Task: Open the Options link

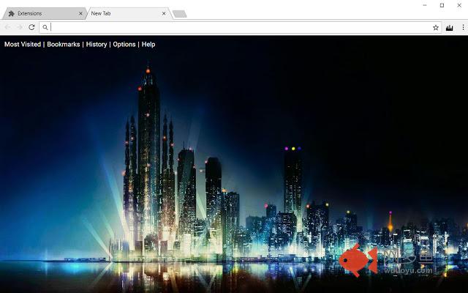Action: (124, 44)
